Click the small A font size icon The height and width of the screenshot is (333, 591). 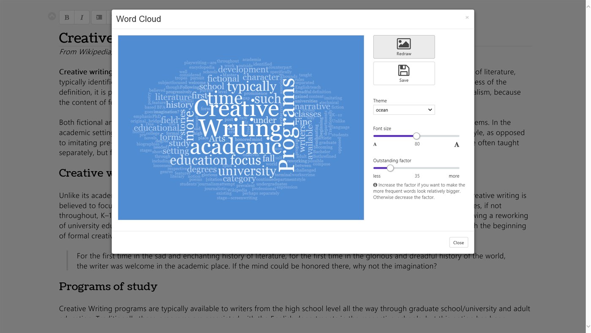(x=375, y=145)
